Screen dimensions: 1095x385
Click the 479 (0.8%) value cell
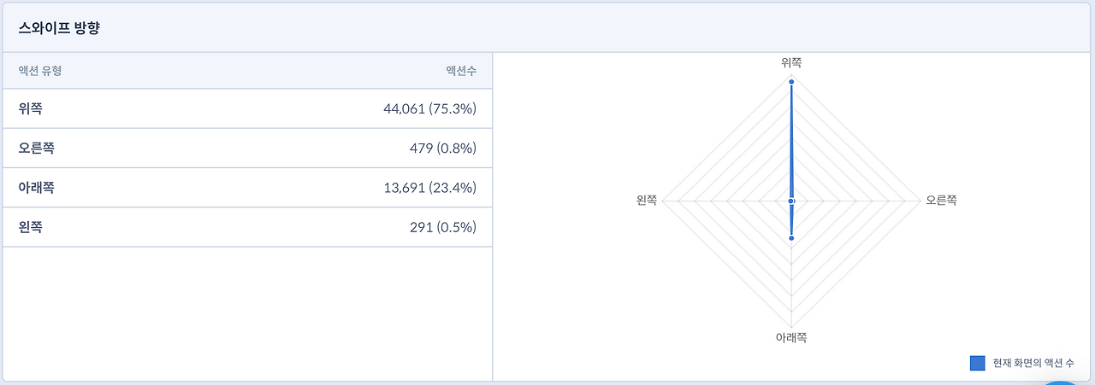[x=443, y=149]
